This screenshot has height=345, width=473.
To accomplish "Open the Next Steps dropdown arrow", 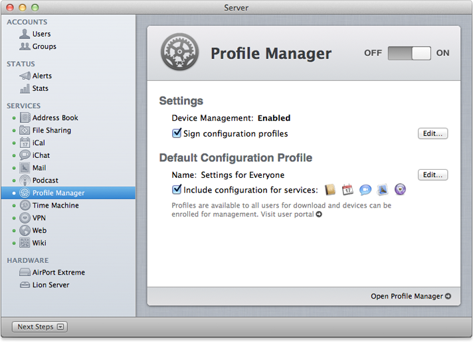I will click(x=60, y=326).
